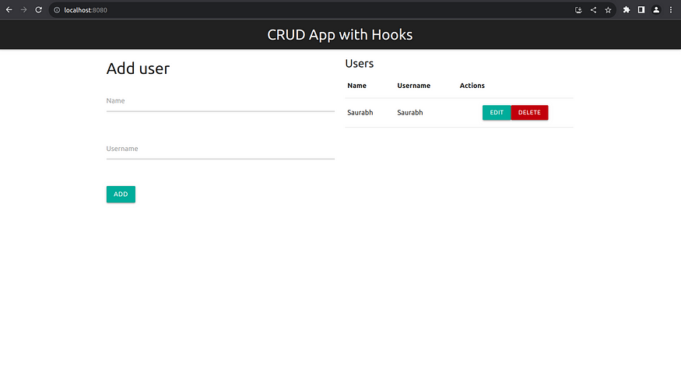Edit the Saurabh user row
The image size is (681, 365).
tap(497, 113)
